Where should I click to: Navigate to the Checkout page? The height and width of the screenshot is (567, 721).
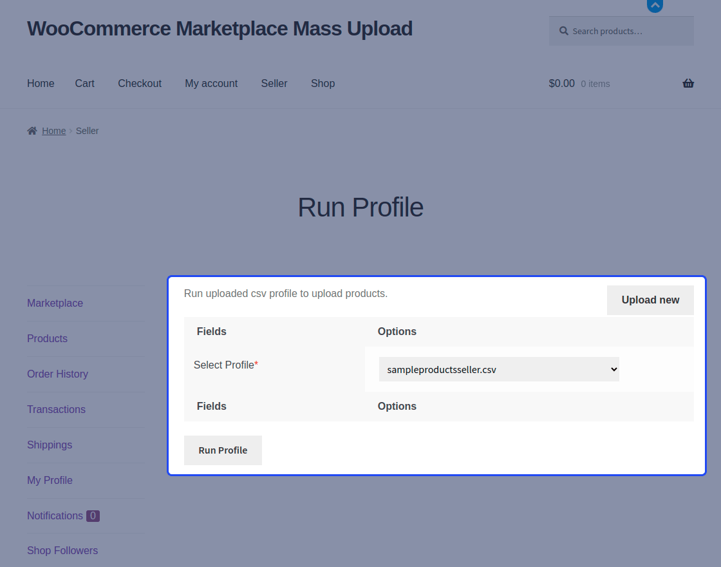coord(140,83)
